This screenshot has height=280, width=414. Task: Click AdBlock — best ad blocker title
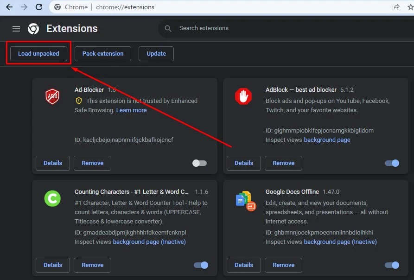tap(301, 90)
